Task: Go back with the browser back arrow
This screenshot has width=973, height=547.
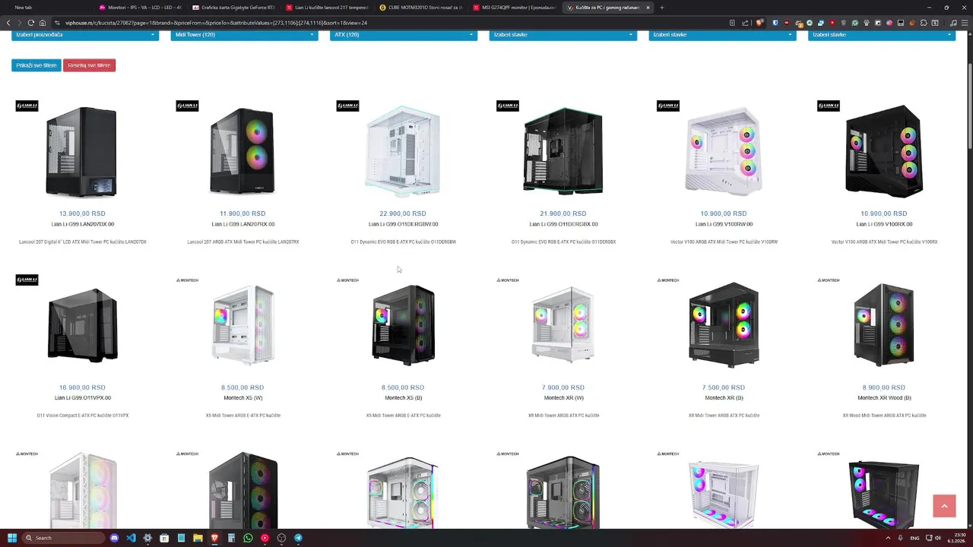Action: [x=8, y=23]
